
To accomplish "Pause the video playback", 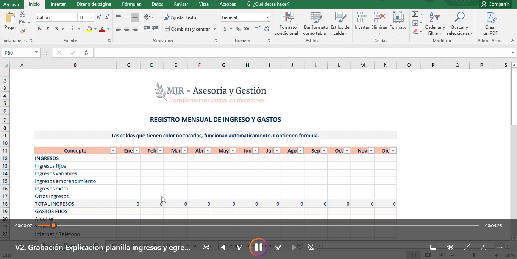I will pyautogui.click(x=258, y=247).
